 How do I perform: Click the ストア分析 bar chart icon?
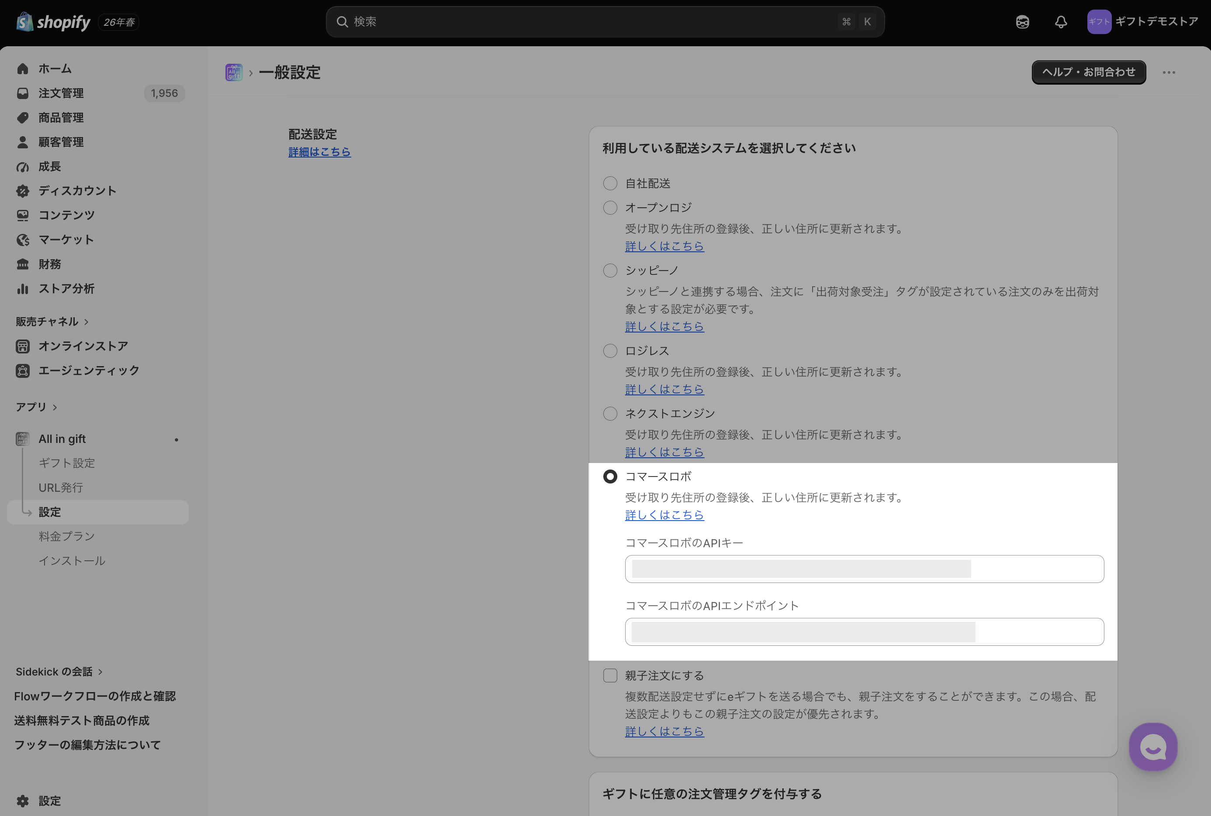click(22, 288)
